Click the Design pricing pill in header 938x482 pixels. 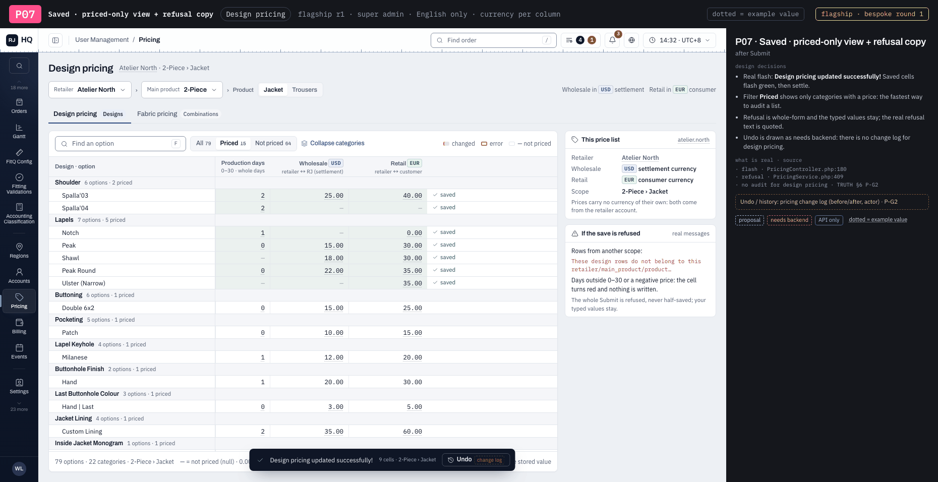click(x=256, y=14)
